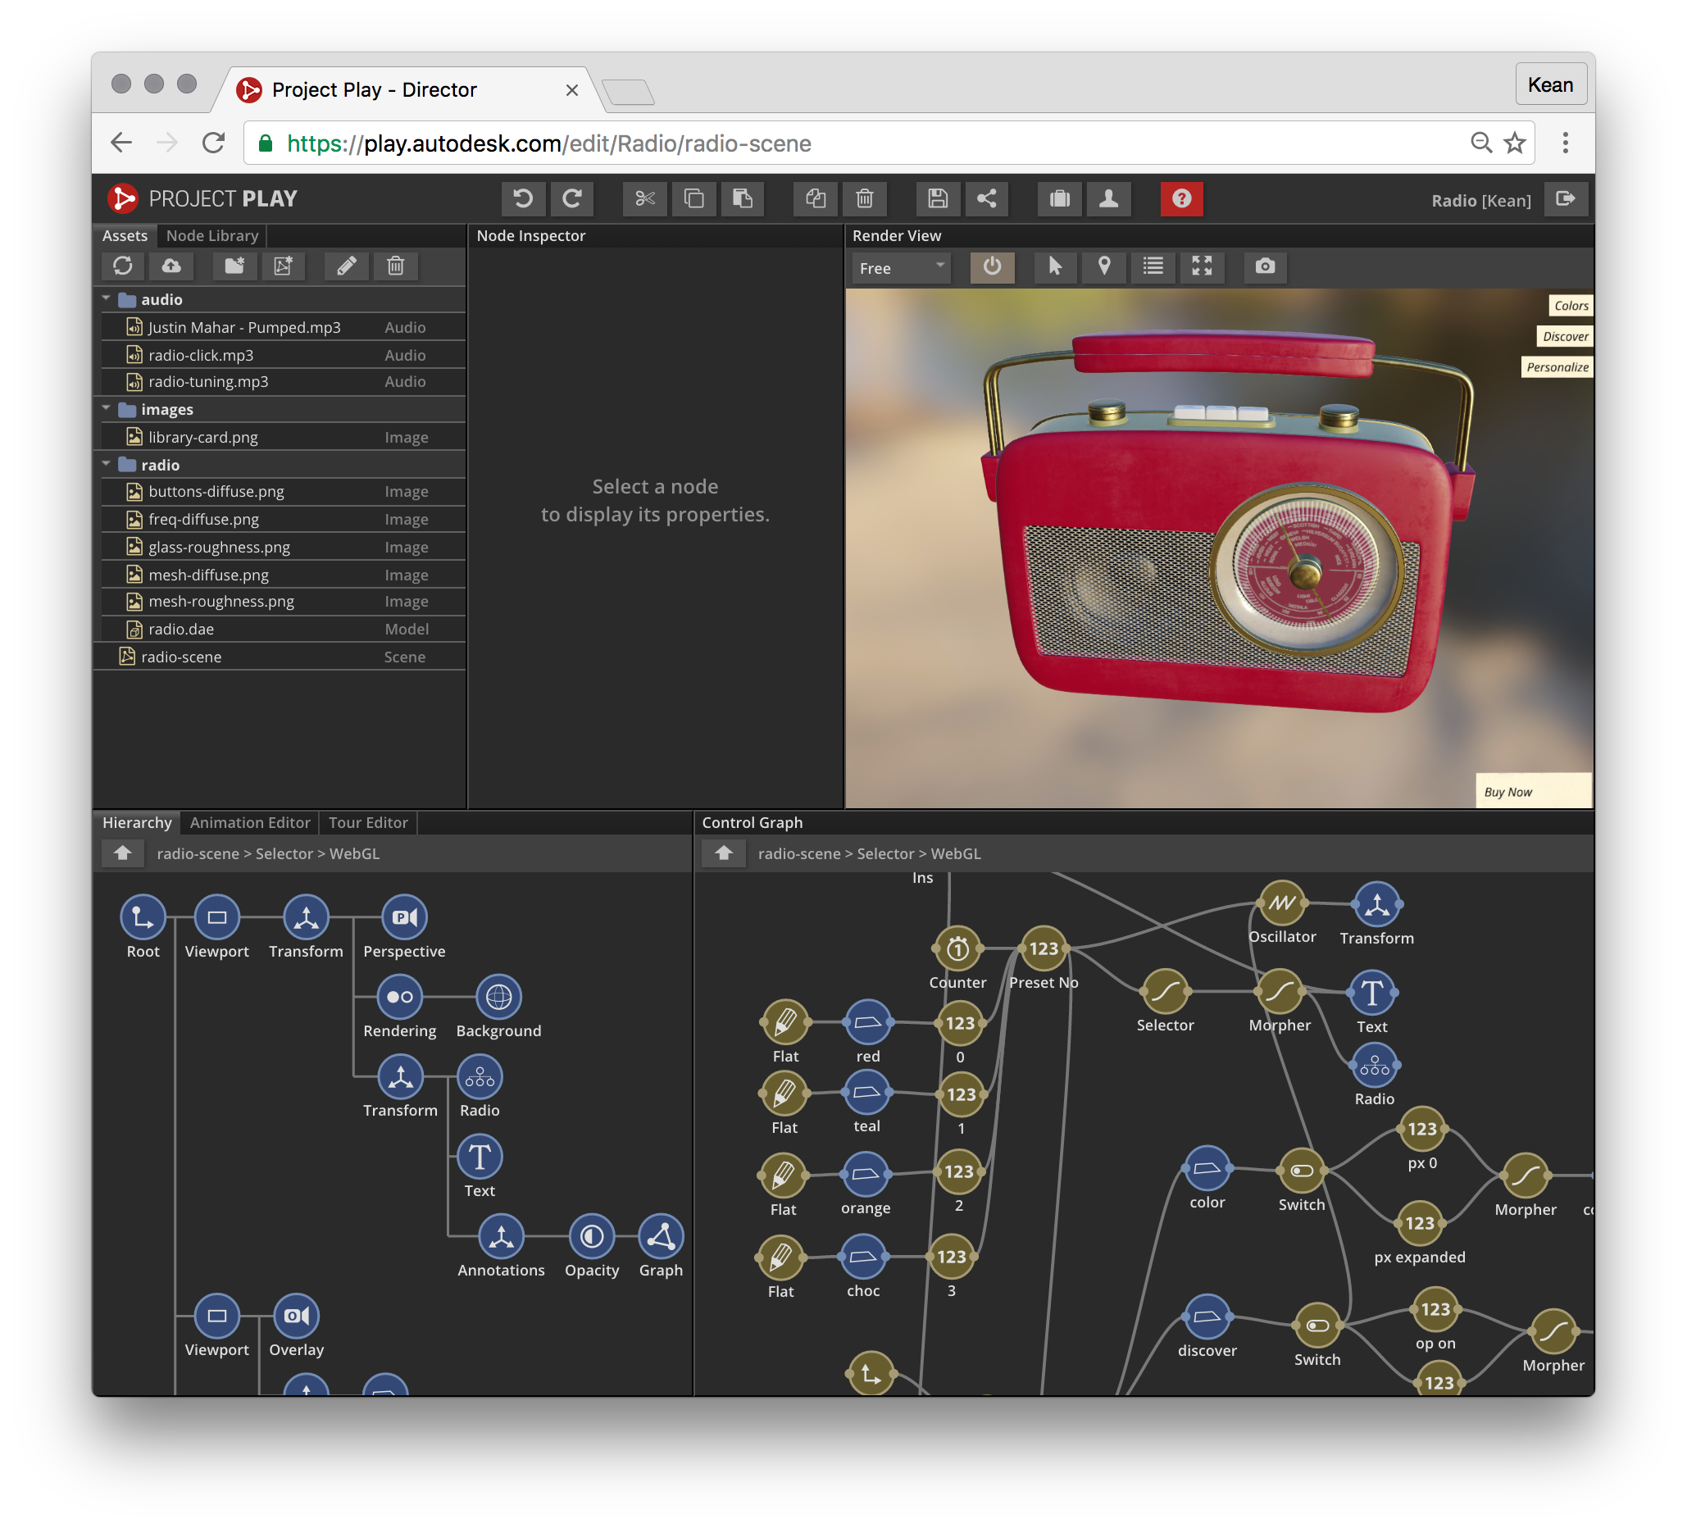Viewport: 1687px width, 1528px height.
Task: Toggle the pointer select mode in Render View
Action: coord(1054,266)
